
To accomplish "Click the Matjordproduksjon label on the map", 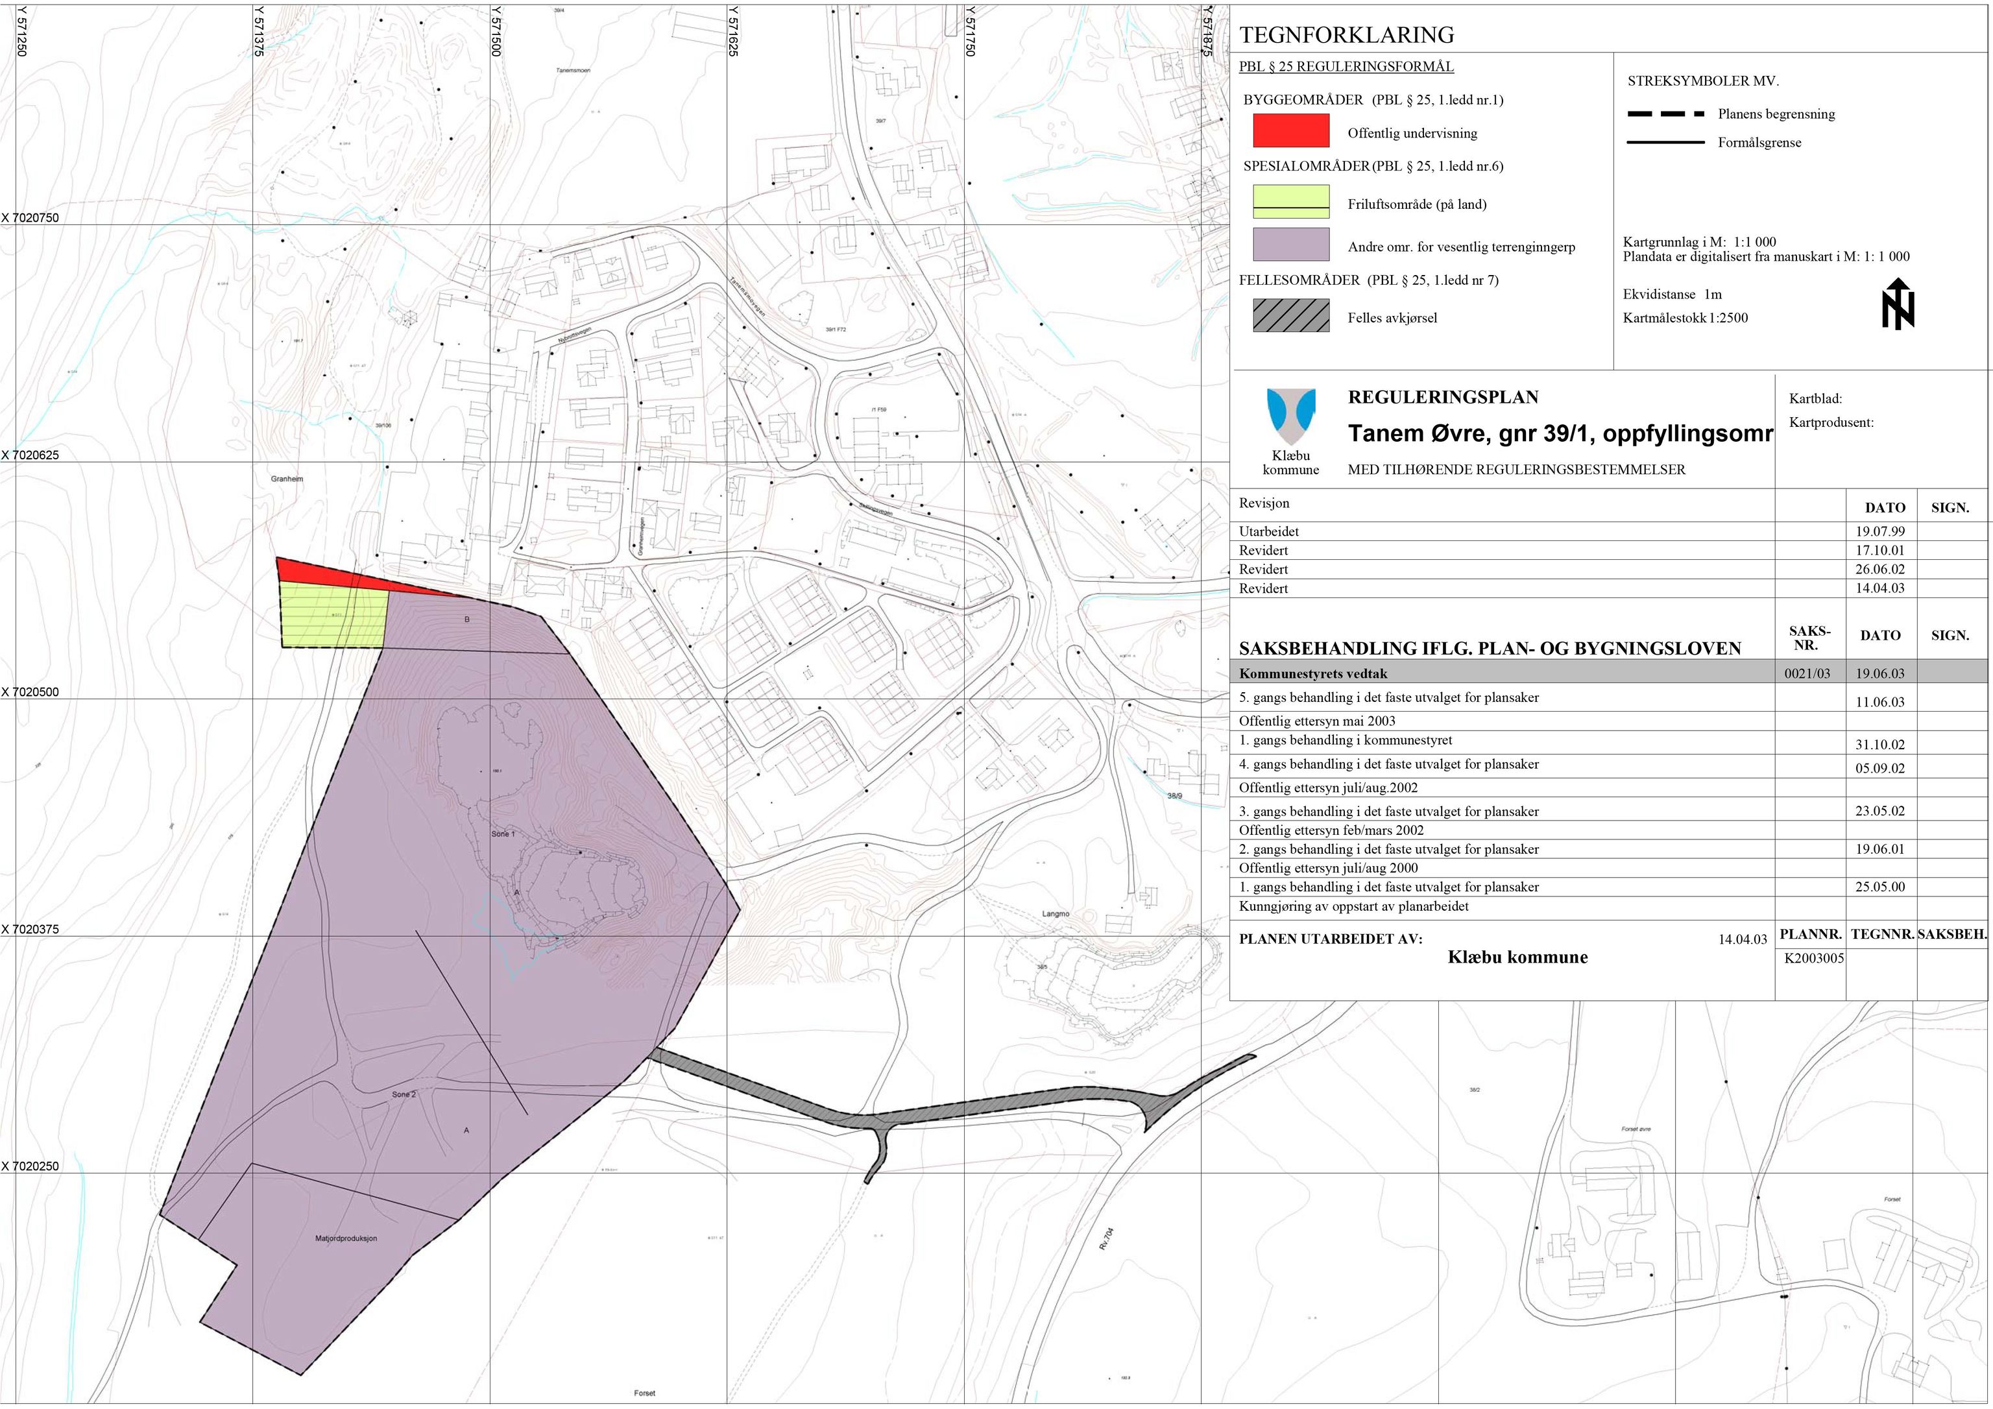I will 346,1239.
